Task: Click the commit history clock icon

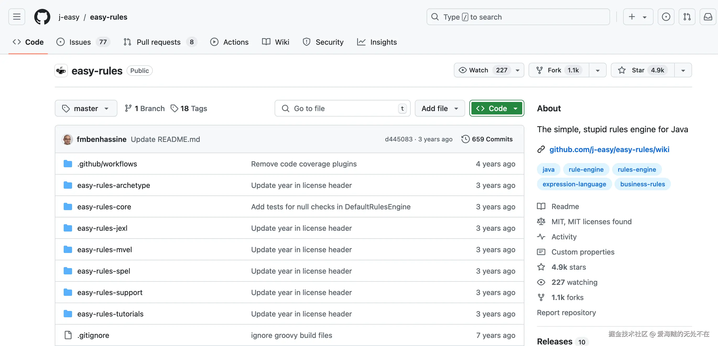Action: [465, 139]
